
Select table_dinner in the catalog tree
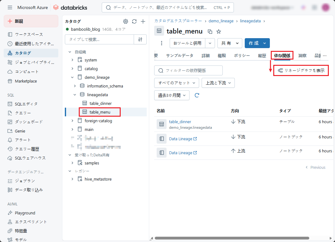tap(100, 103)
